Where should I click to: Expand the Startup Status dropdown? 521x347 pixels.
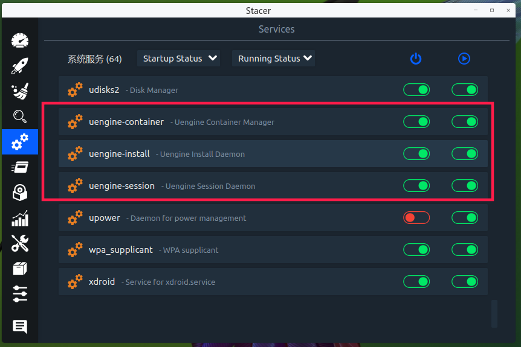click(x=178, y=59)
